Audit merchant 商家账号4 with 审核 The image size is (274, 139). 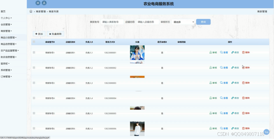pos(213,98)
